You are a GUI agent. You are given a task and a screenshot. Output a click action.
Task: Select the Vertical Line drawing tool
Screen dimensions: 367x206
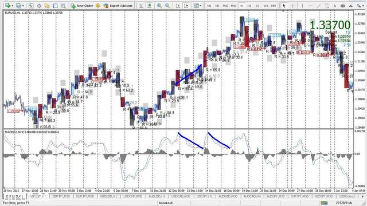(x=302, y=6)
